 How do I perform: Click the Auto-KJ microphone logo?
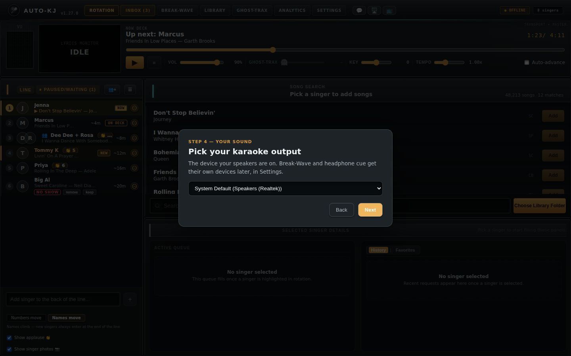[14, 10]
